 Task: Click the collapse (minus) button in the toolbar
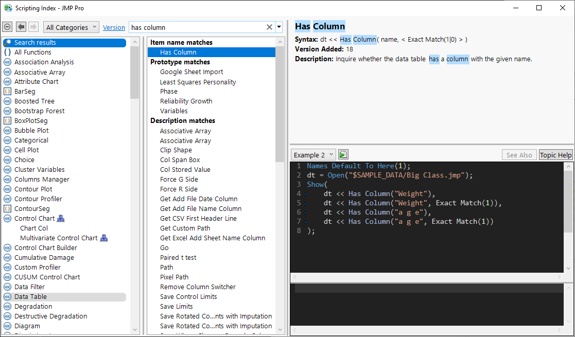click(7, 27)
